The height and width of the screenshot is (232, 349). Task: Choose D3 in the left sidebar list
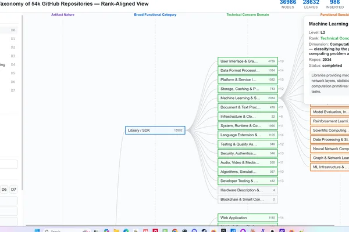point(13,56)
